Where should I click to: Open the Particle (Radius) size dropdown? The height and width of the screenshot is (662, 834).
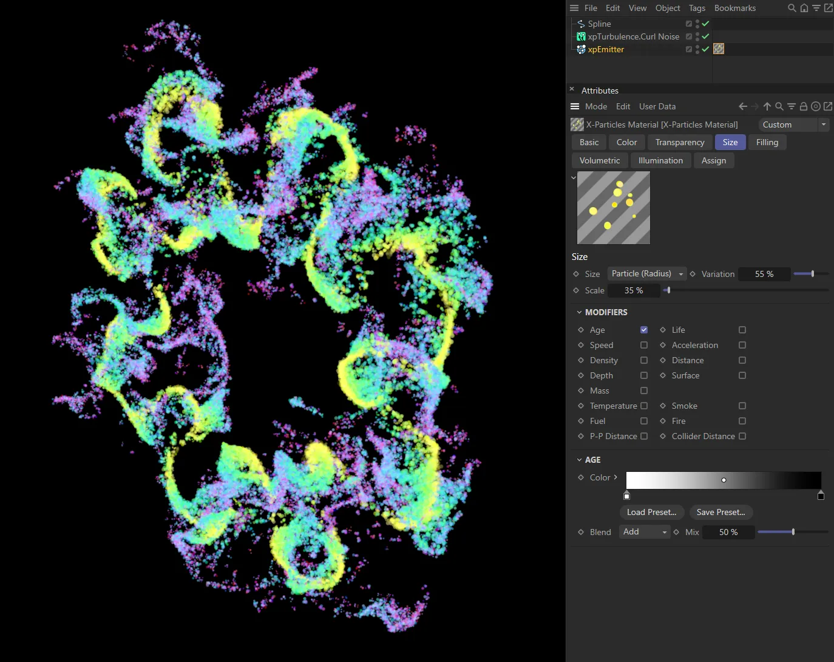point(647,274)
